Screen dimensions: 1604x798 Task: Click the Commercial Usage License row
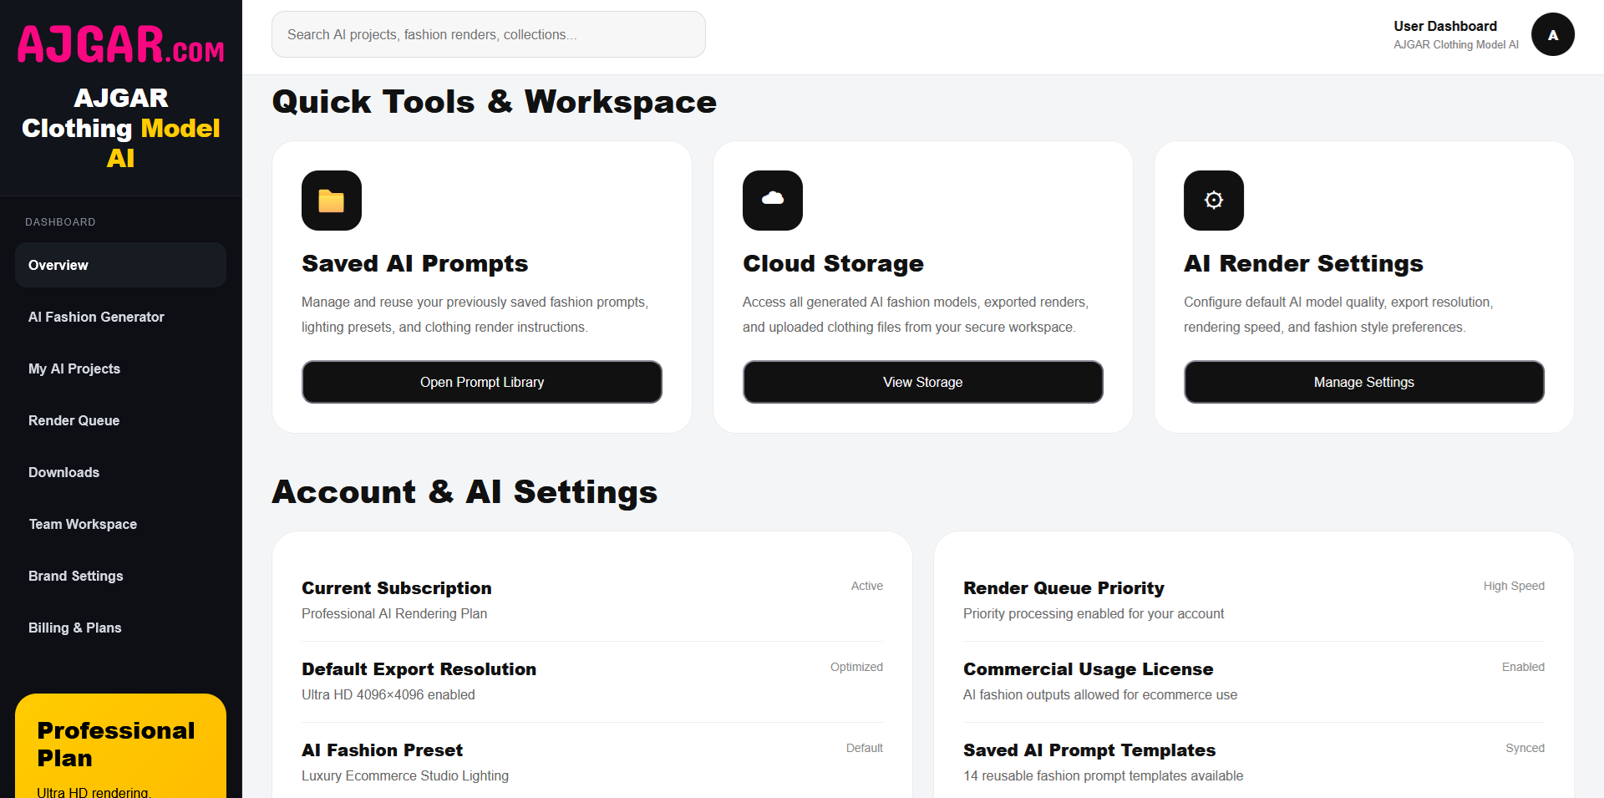pos(1254,682)
